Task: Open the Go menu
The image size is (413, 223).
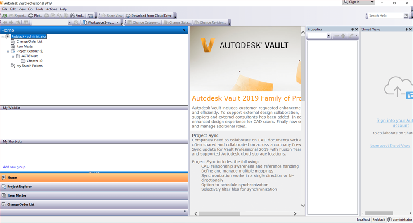Action: click(x=30, y=9)
